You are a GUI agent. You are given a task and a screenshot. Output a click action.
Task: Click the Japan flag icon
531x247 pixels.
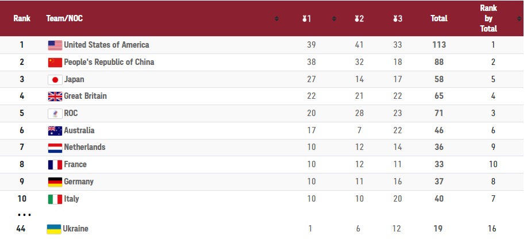coord(55,79)
